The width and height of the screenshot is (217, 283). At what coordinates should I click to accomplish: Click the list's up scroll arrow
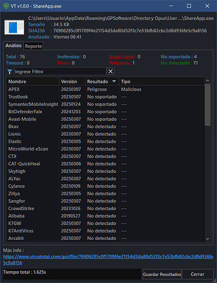tap(207, 81)
